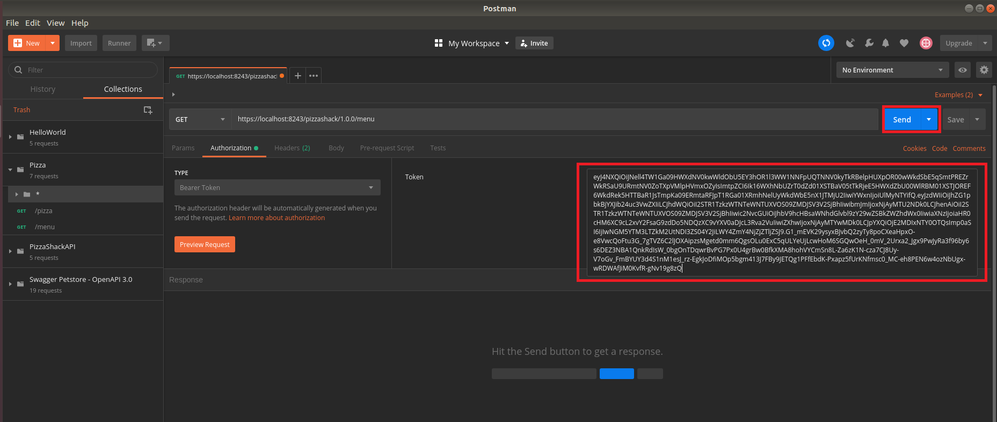The width and height of the screenshot is (997, 422).
Task: Open the user avatar menu
Action: click(x=926, y=43)
